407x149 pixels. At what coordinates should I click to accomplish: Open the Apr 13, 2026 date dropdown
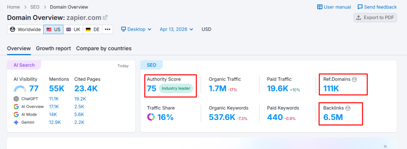click(x=176, y=29)
